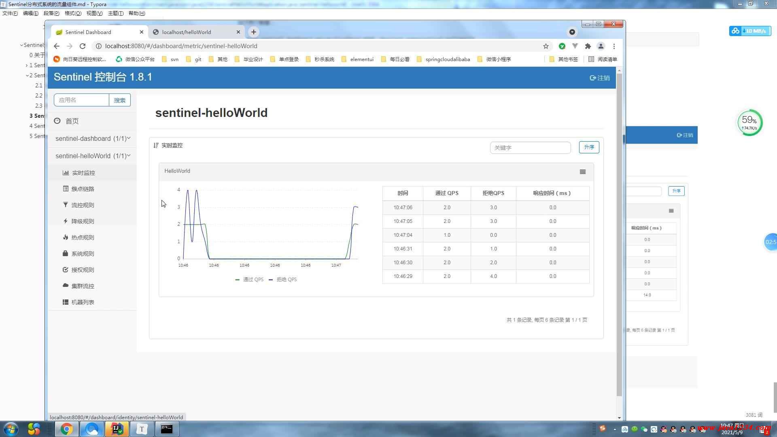Open the Chrome profile avatar
Image resolution: width=777 pixels, height=437 pixels.
pyautogui.click(x=601, y=46)
